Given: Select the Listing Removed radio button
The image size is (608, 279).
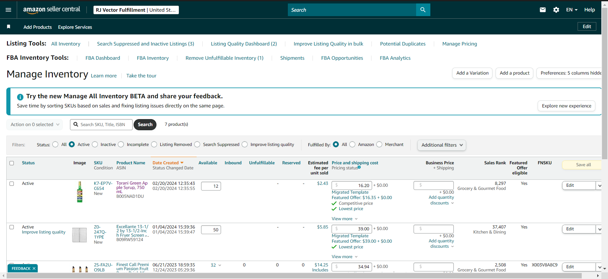Looking at the screenshot, I should [x=154, y=144].
